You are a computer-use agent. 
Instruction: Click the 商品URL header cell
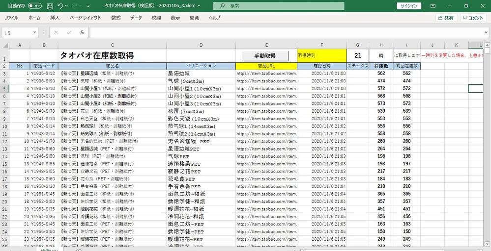coord(266,66)
